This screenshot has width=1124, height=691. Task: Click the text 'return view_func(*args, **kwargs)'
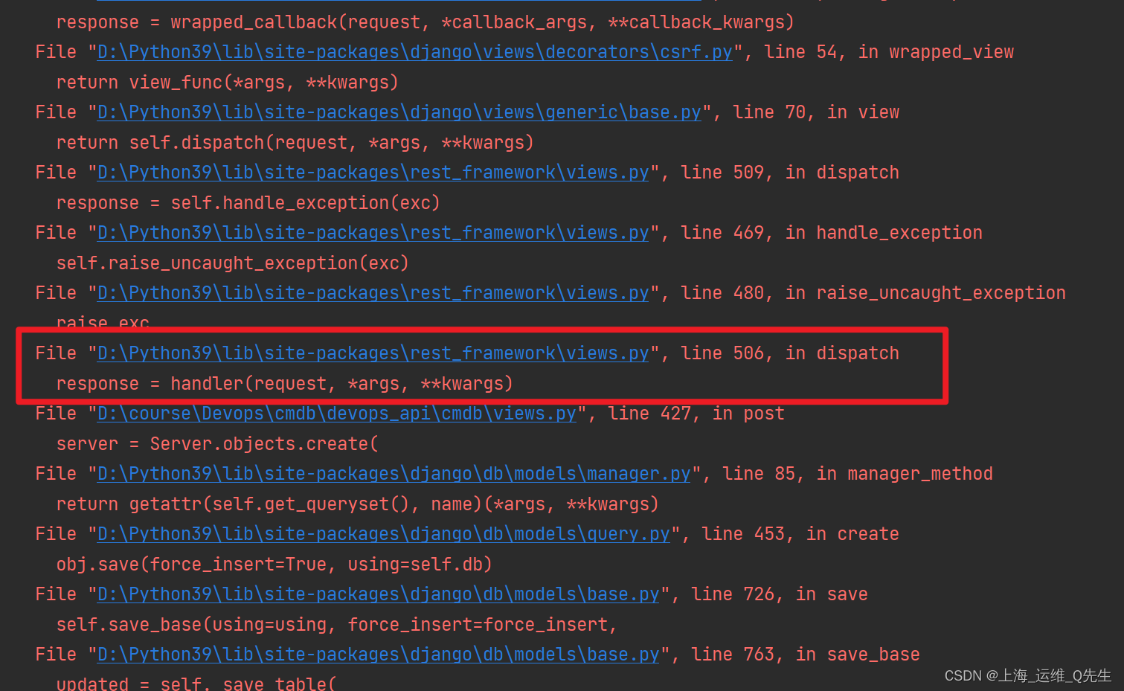point(228,83)
